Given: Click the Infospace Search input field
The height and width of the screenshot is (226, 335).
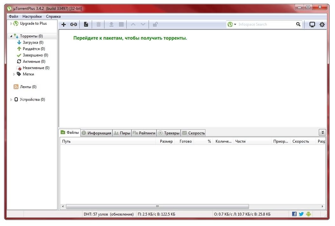Looking at the screenshot, I should coord(266,24).
